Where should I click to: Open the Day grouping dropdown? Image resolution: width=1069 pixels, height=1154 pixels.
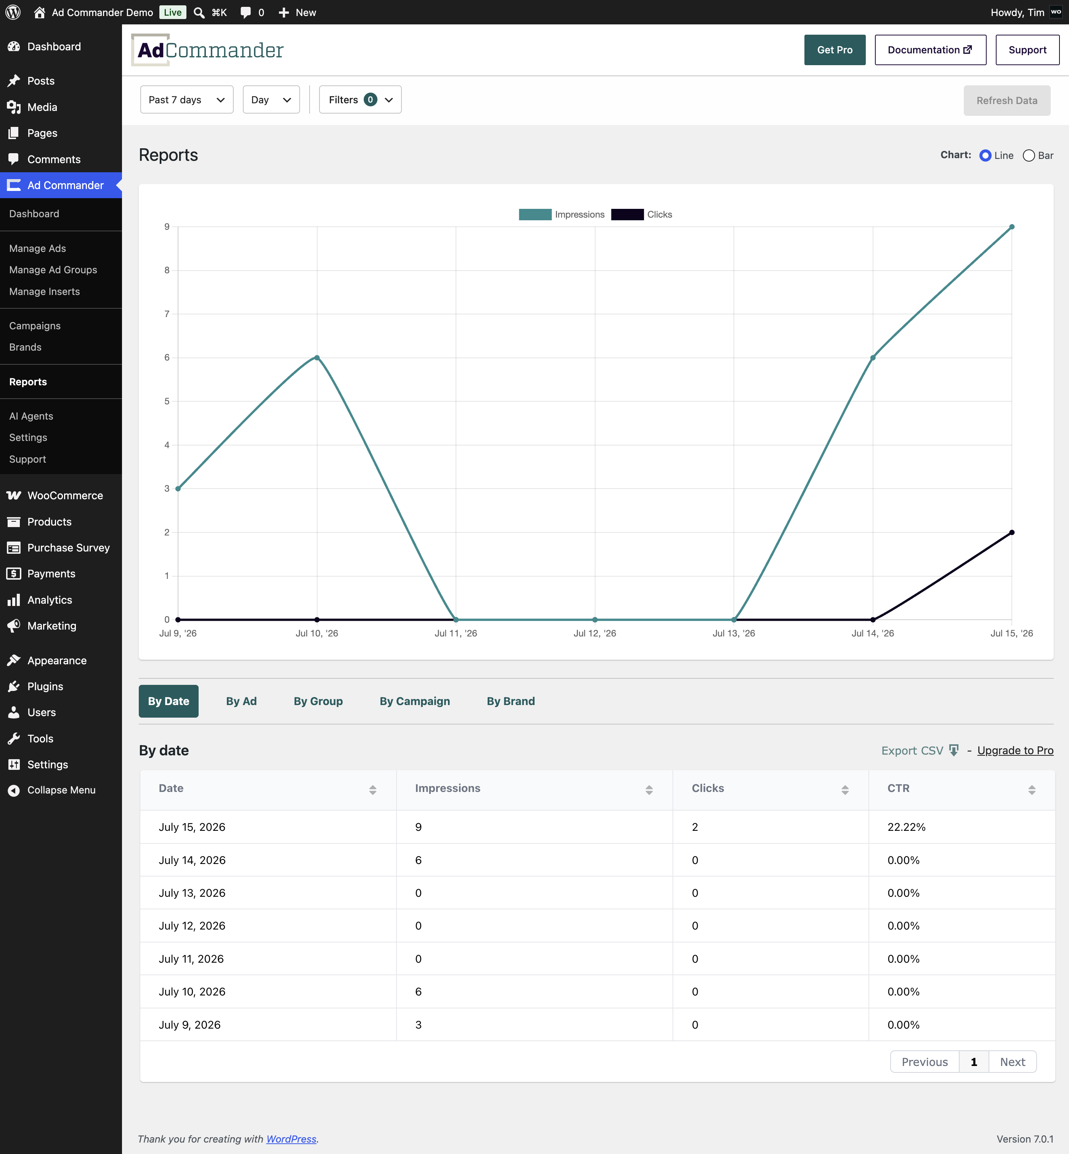(x=271, y=99)
